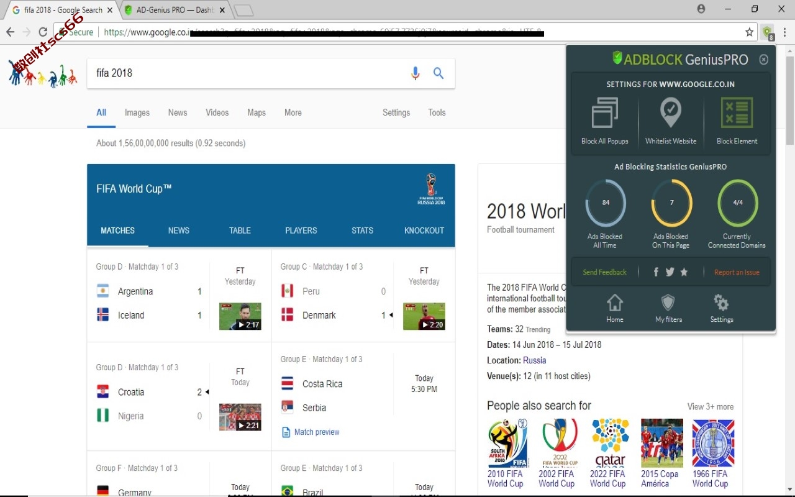Play the Croatia vs Nigeria highlight video
Image resolution: width=795 pixels, height=497 pixels.
(240, 417)
